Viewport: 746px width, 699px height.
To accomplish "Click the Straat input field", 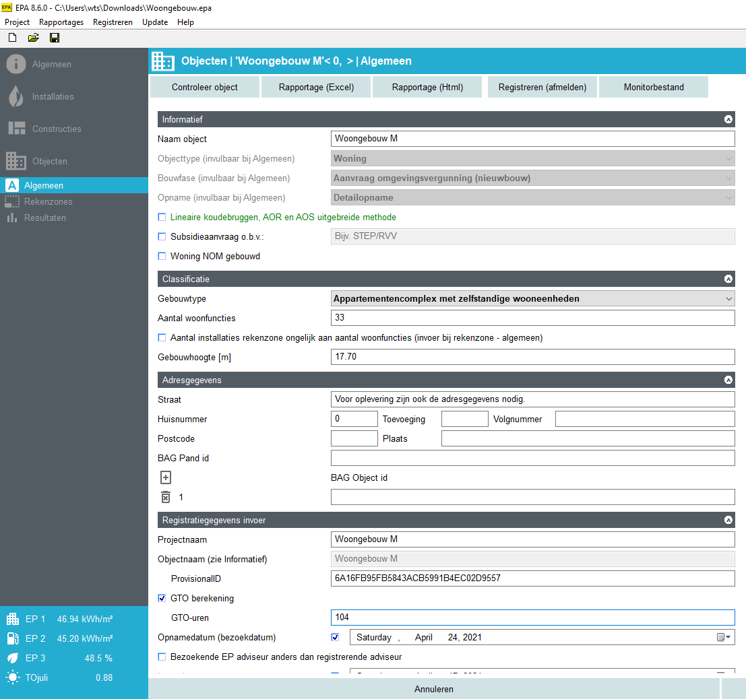I will 533,399.
